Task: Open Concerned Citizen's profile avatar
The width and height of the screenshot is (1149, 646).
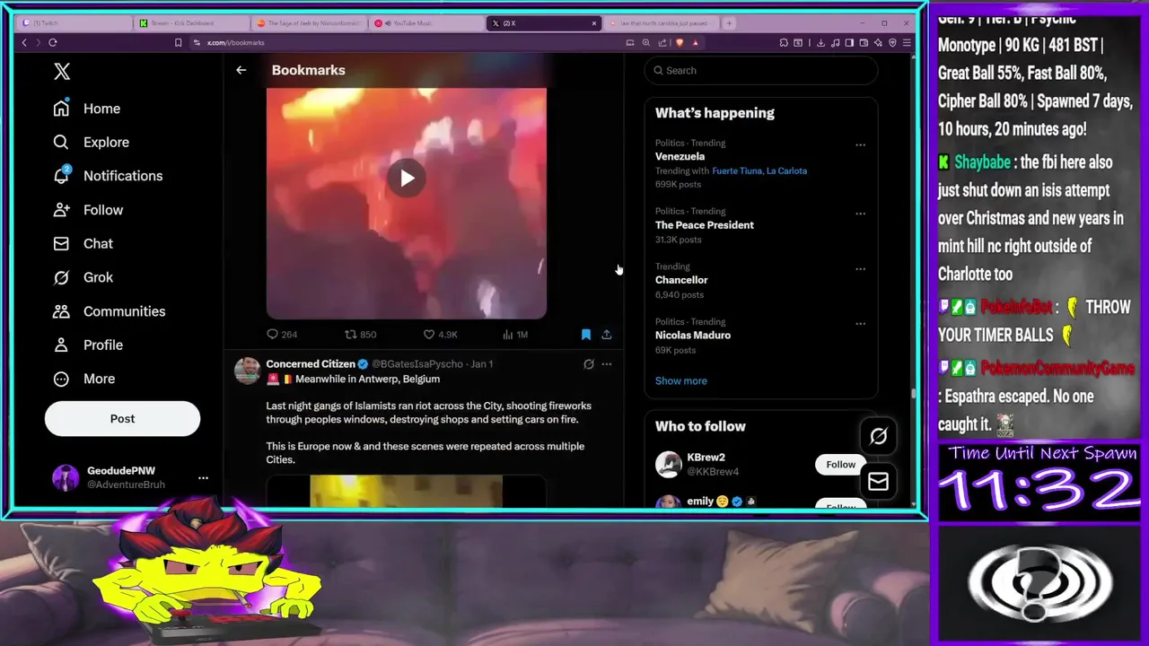Action: [x=247, y=370]
